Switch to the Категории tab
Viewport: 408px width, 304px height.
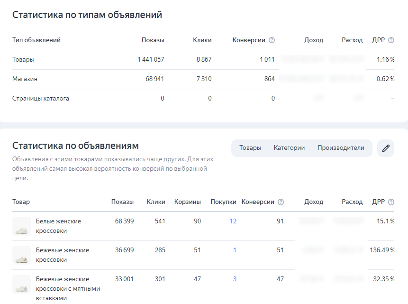point(289,148)
